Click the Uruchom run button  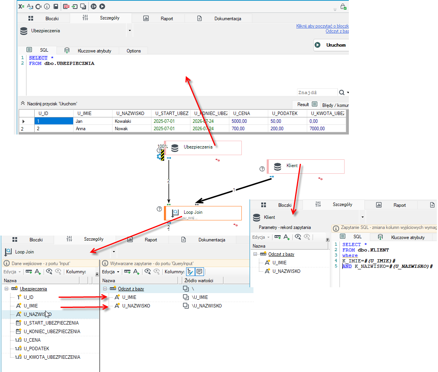(331, 45)
